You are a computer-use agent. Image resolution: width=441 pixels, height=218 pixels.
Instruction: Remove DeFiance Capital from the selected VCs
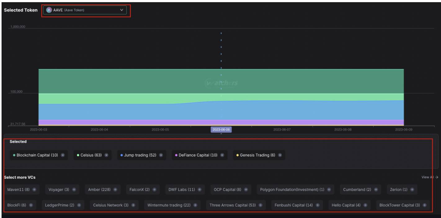(x=222, y=155)
